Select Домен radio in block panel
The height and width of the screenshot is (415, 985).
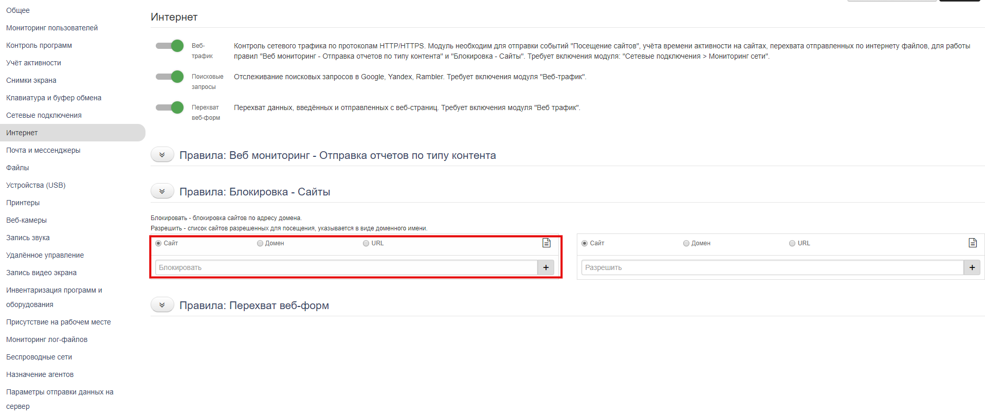(x=260, y=243)
